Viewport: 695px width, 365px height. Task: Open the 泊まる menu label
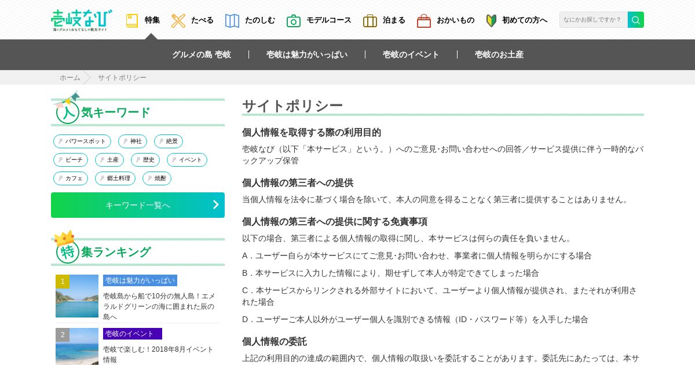pos(394,20)
